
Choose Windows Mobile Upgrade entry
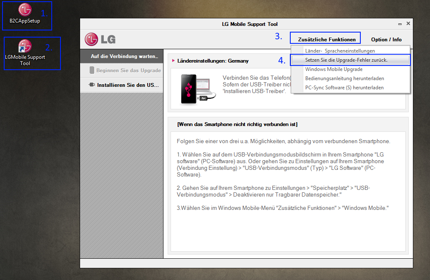point(351,69)
